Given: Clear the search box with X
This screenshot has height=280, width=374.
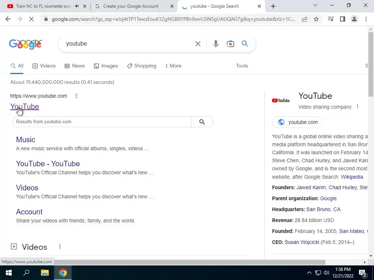Looking at the screenshot, I should click(x=198, y=44).
